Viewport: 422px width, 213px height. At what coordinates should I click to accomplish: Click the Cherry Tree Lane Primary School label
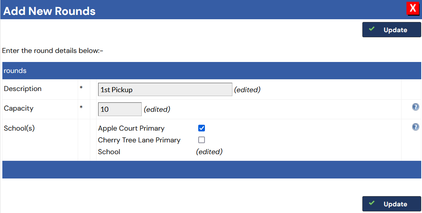coord(139,140)
